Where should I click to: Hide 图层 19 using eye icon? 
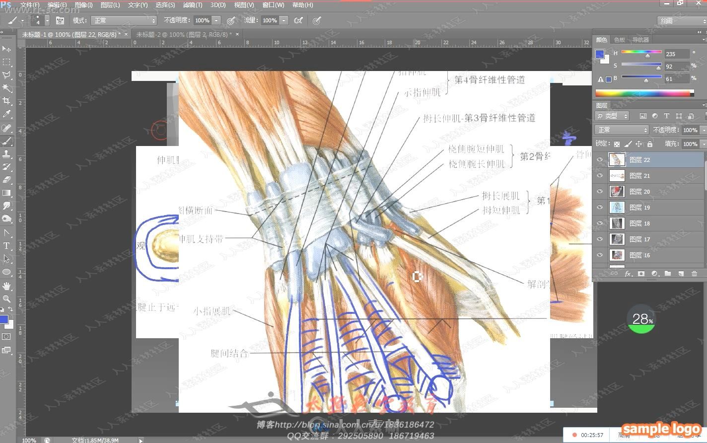(600, 208)
